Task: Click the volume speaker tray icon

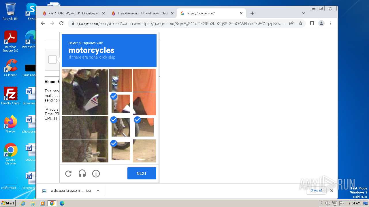Action: [328, 203]
